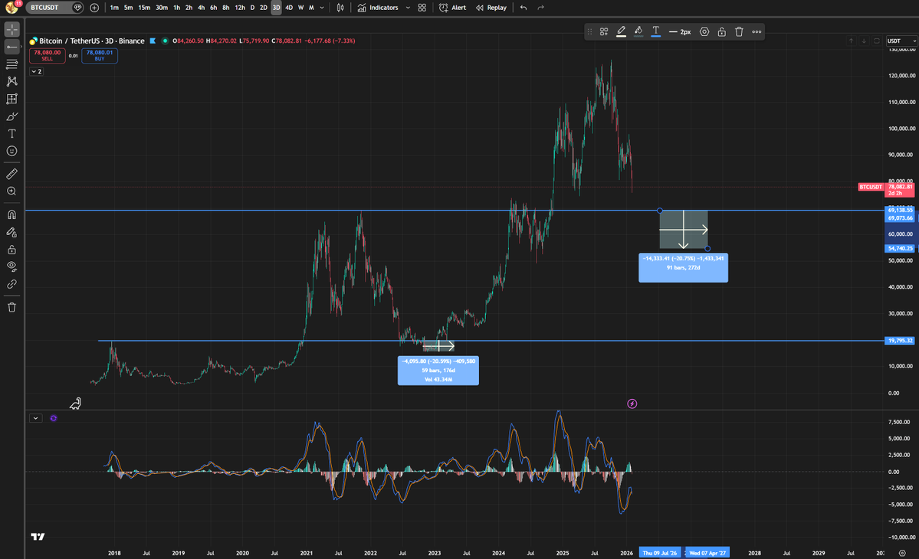Screen dimensions: 919x559
Task: Select the crosshair cursor tool
Action: [x=11, y=29]
